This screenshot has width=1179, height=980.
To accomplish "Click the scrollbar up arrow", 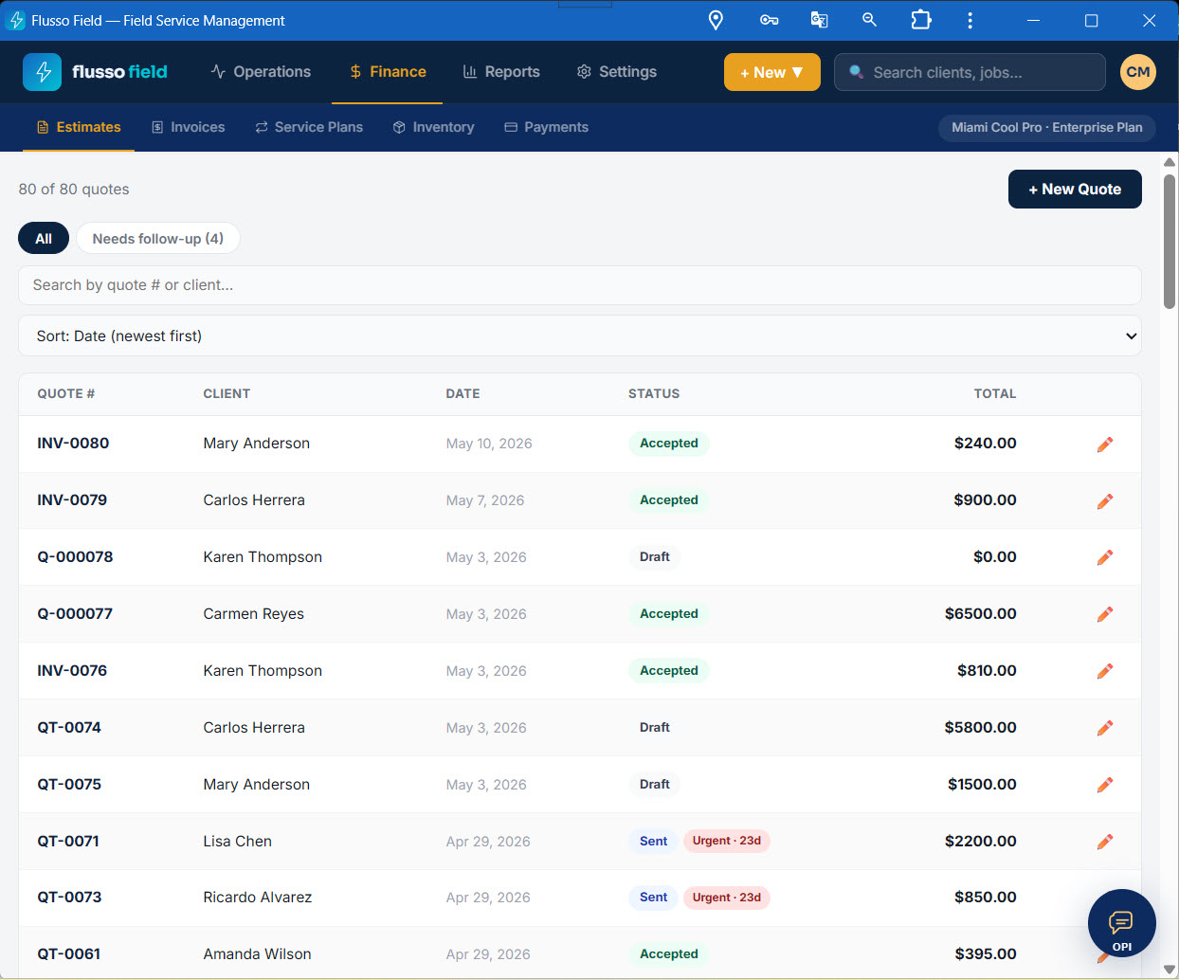I will [1170, 162].
